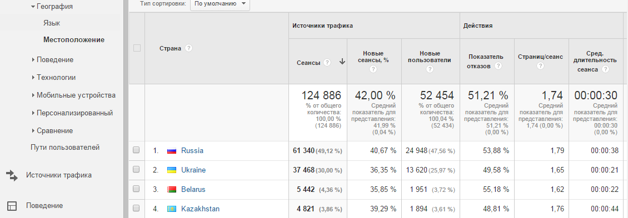Open the Kazakhstan country link
Viewport: 628px width, 218px height.
click(x=200, y=209)
